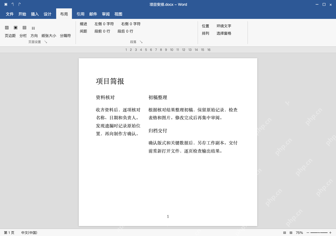This screenshot has height=236, width=336.
Task: Switch to the 插入 tab
Action: (x=35, y=14)
